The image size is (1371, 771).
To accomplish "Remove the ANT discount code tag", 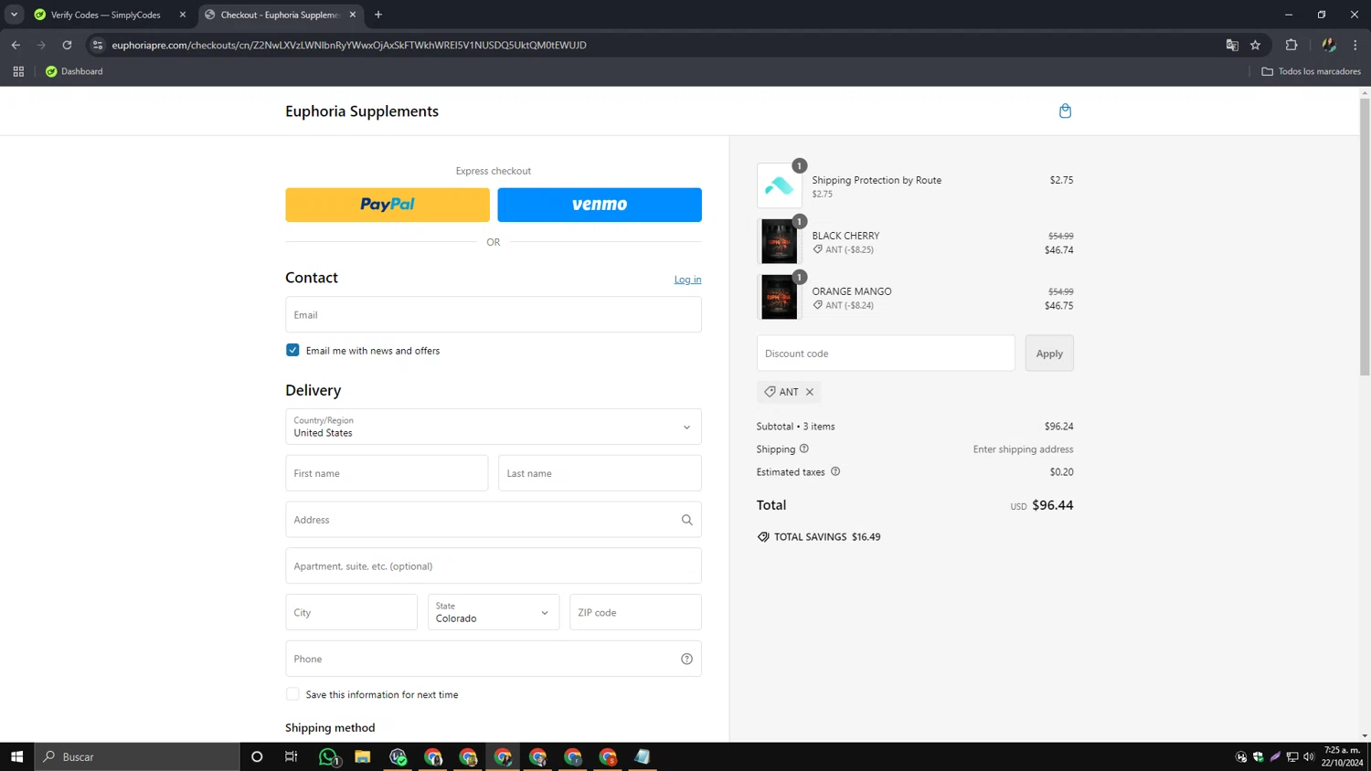I will (x=810, y=392).
